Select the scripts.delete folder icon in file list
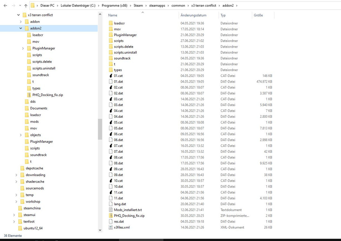 click(x=111, y=47)
